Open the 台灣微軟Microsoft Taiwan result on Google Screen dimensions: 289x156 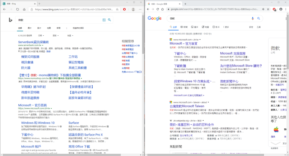pyautogui.click(x=187, y=106)
